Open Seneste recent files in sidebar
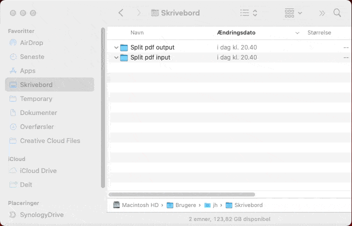Viewport: 352px width, 226px height. (x=31, y=56)
